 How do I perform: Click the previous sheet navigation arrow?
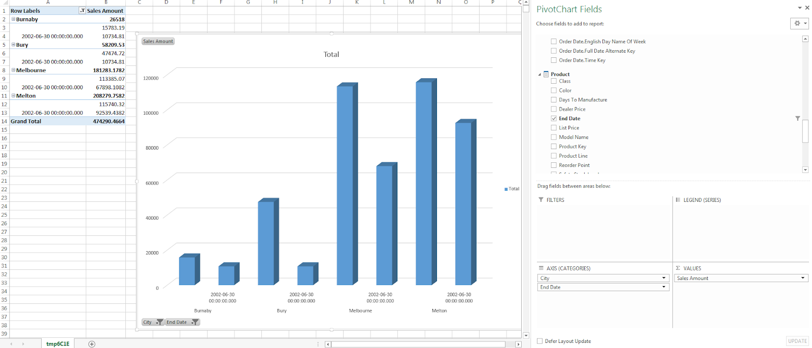[11, 344]
